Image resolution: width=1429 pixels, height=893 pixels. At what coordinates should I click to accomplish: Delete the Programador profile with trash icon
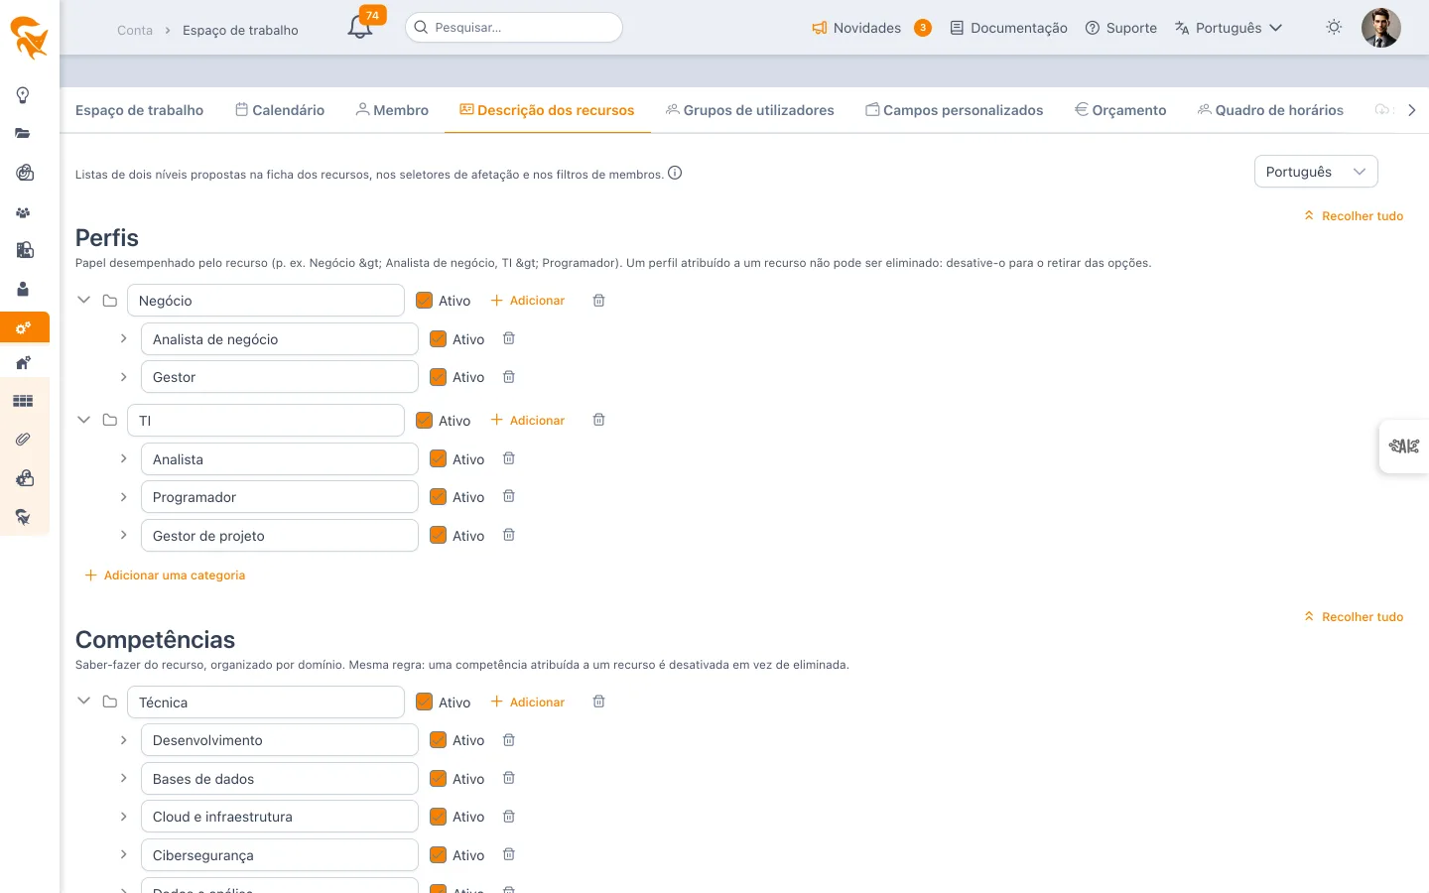(508, 497)
